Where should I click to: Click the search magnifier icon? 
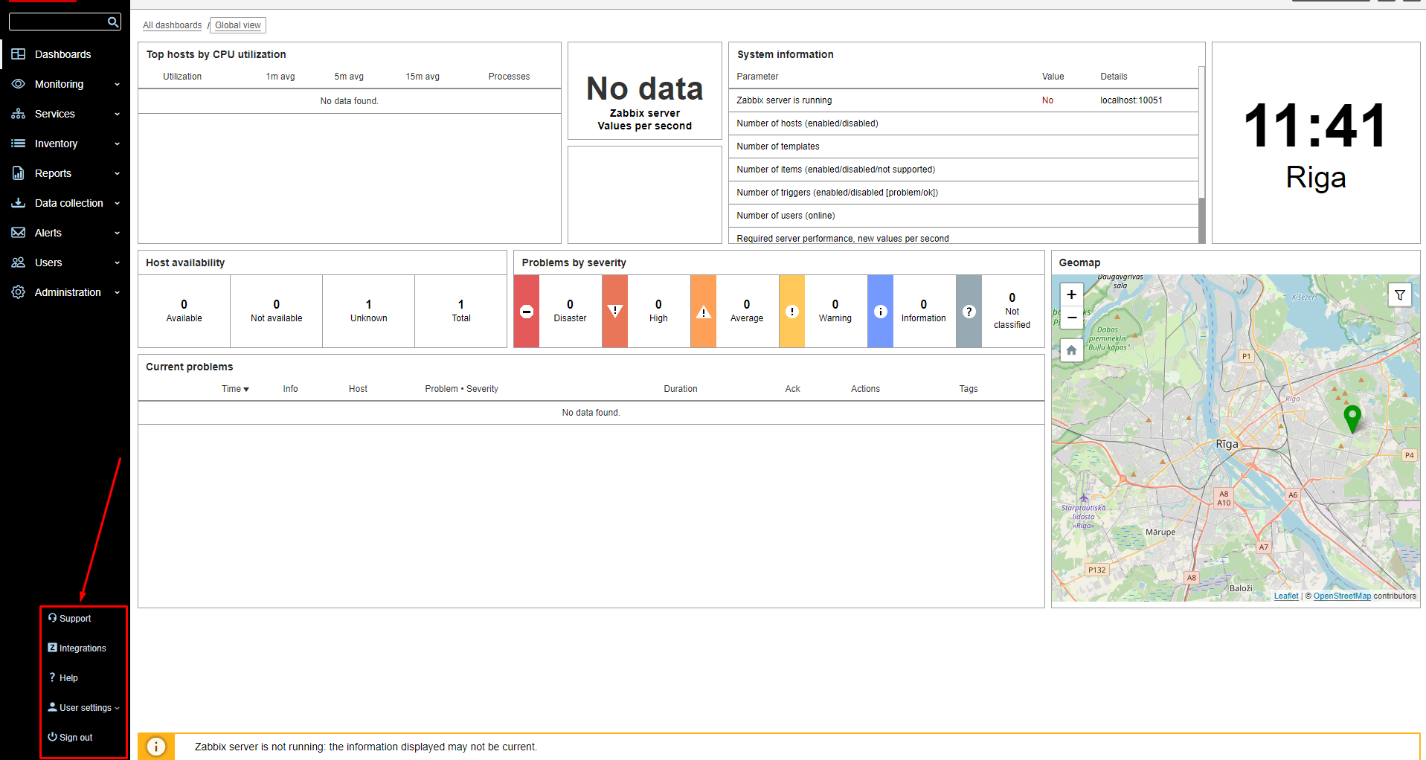[112, 22]
